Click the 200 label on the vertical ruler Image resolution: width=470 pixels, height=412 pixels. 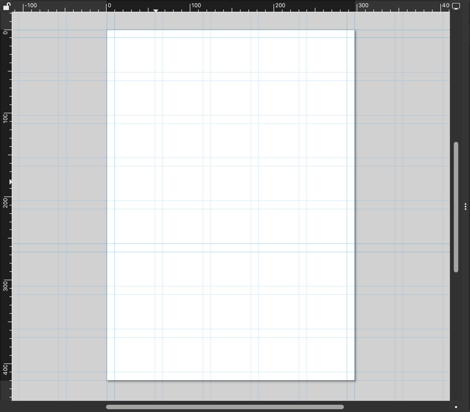tap(5, 202)
